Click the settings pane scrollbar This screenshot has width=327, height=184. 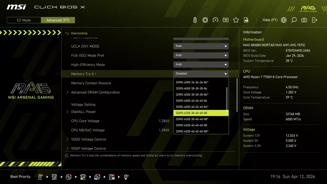point(237,95)
